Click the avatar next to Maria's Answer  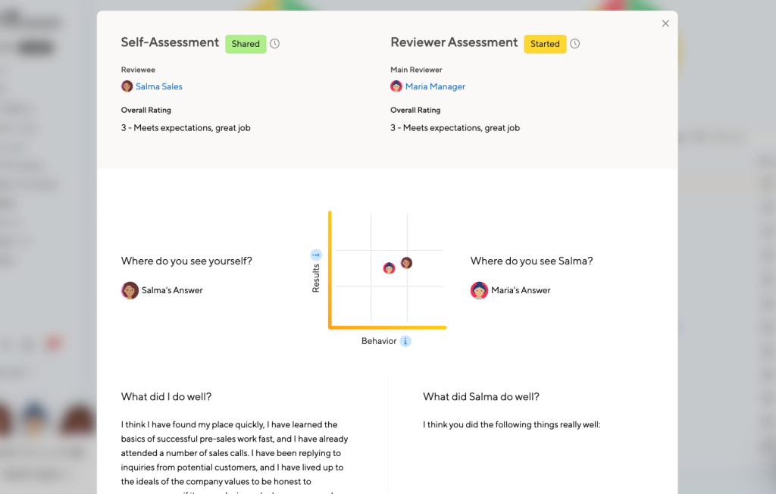point(479,290)
